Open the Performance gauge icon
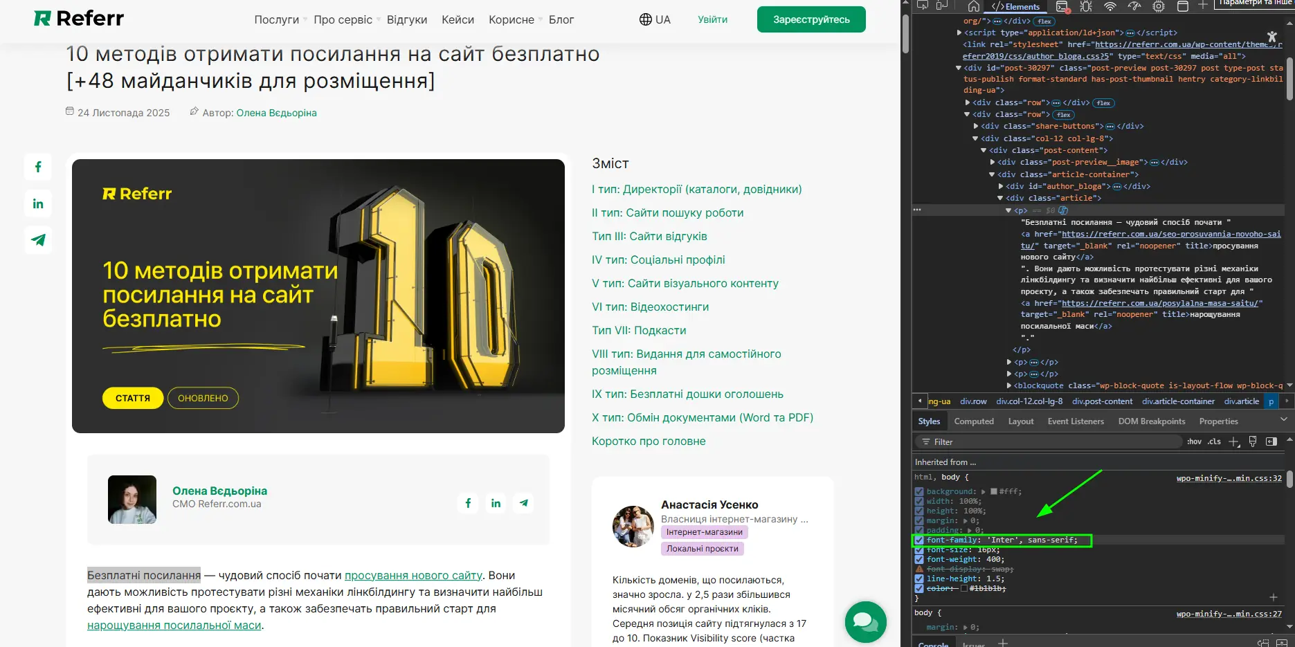 pyautogui.click(x=1133, y=6)
